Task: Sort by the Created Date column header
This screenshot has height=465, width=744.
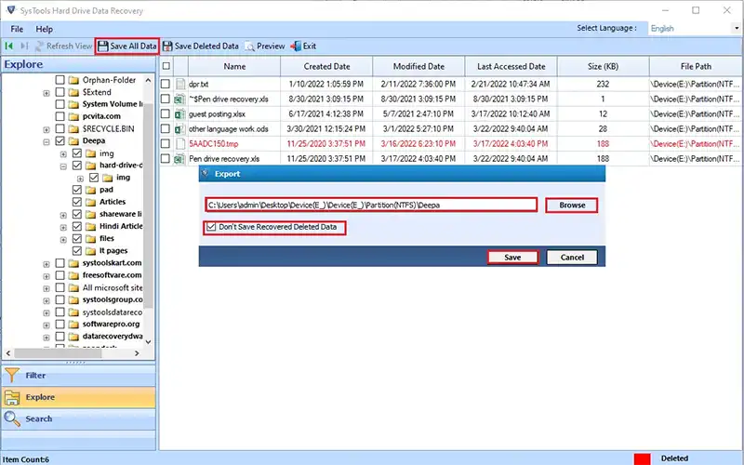Action: point(326,66)
